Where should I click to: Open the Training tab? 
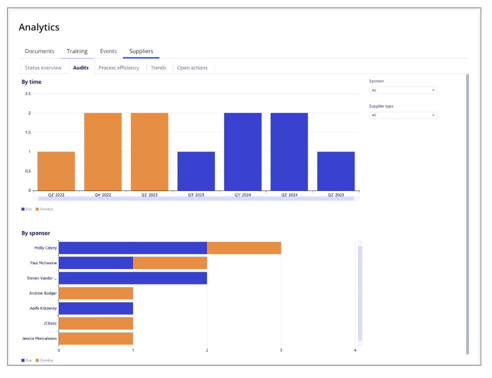coord(77,51)
